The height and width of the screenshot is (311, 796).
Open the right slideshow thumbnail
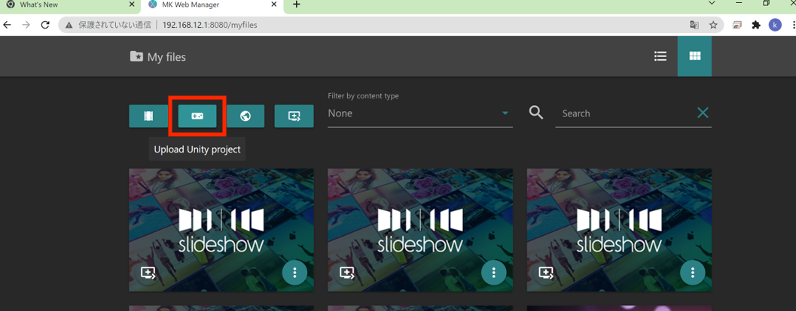(619, 230)
